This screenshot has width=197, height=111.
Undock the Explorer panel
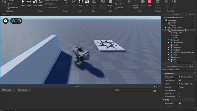(x=193, y=14)
